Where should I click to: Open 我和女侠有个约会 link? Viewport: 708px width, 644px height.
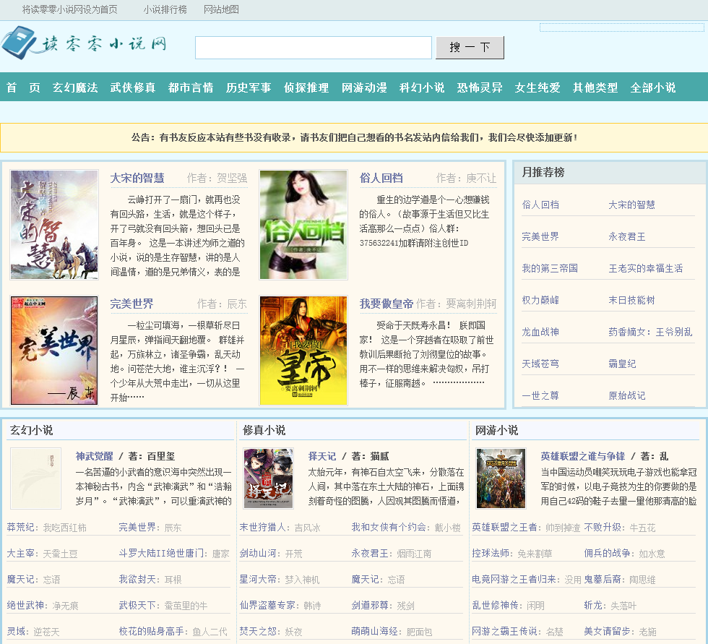click(x=389, y=527)
